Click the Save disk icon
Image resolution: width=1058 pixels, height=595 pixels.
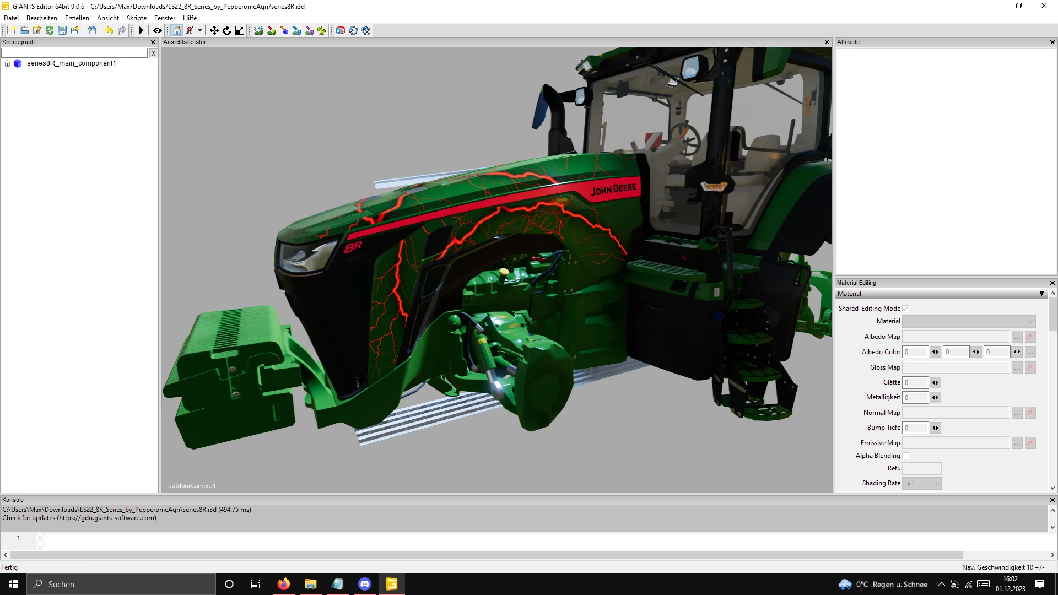click(x=62, y=30)
